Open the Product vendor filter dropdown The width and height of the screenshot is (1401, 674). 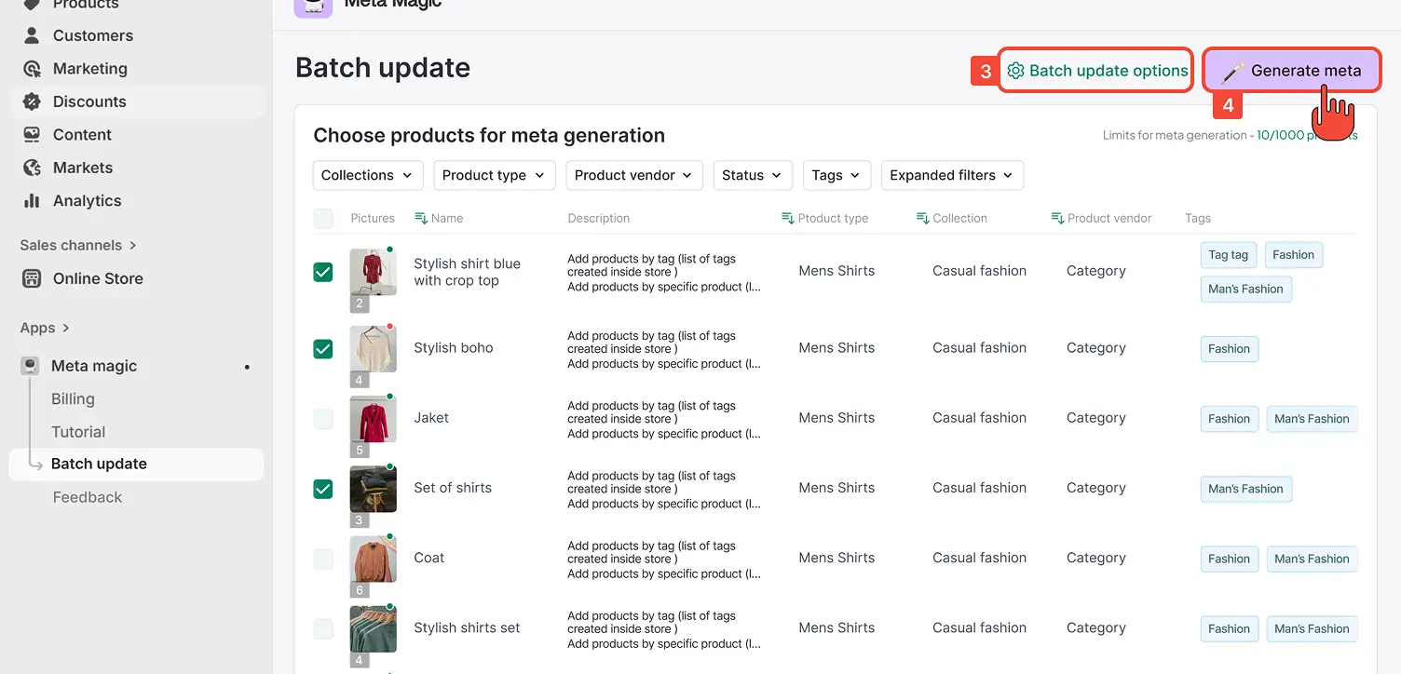(x=633, y=175)
